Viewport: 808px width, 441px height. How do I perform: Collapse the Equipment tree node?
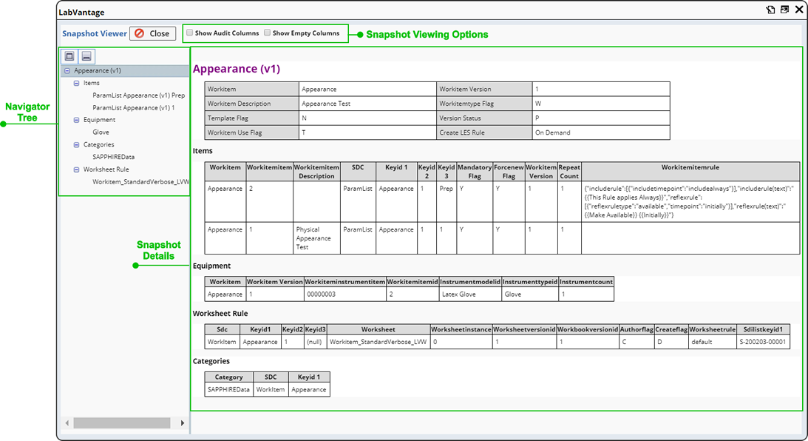coord(76,120)
